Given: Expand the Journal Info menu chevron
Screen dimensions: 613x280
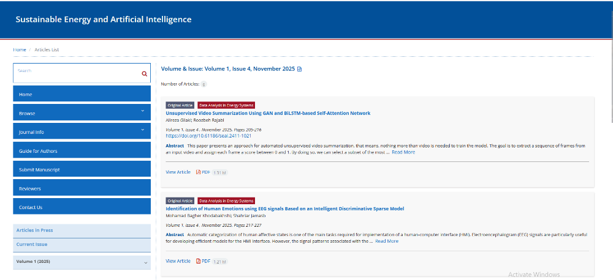Looking at the screenshot, I should 142,130.
